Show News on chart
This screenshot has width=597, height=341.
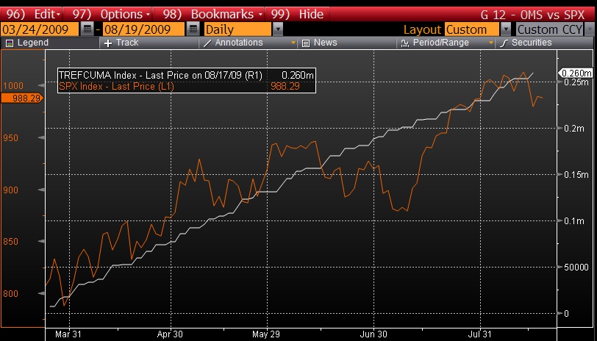click(x=347, y=43)
